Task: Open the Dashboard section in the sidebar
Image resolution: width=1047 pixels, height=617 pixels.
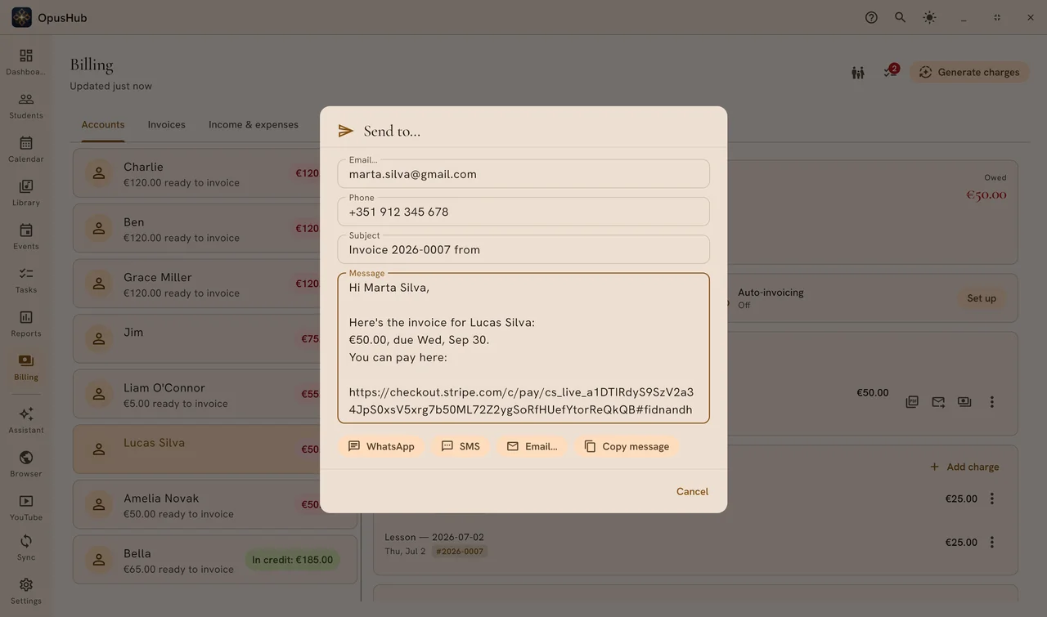Action: tap(26, 61)
